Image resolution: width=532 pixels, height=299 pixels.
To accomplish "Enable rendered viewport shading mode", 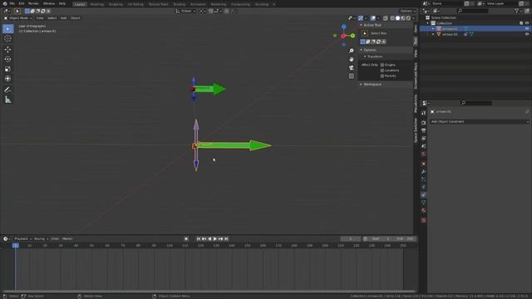I will point(408,18).
